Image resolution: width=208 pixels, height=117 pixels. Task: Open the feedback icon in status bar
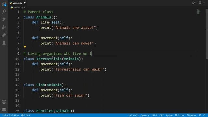click(200, 115)
